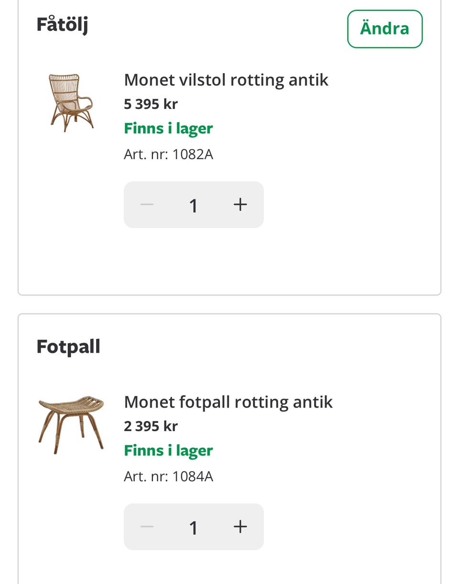Open the Monet vilstol armchair thumbnail image

pyautogui.click(x=70, y=102)
